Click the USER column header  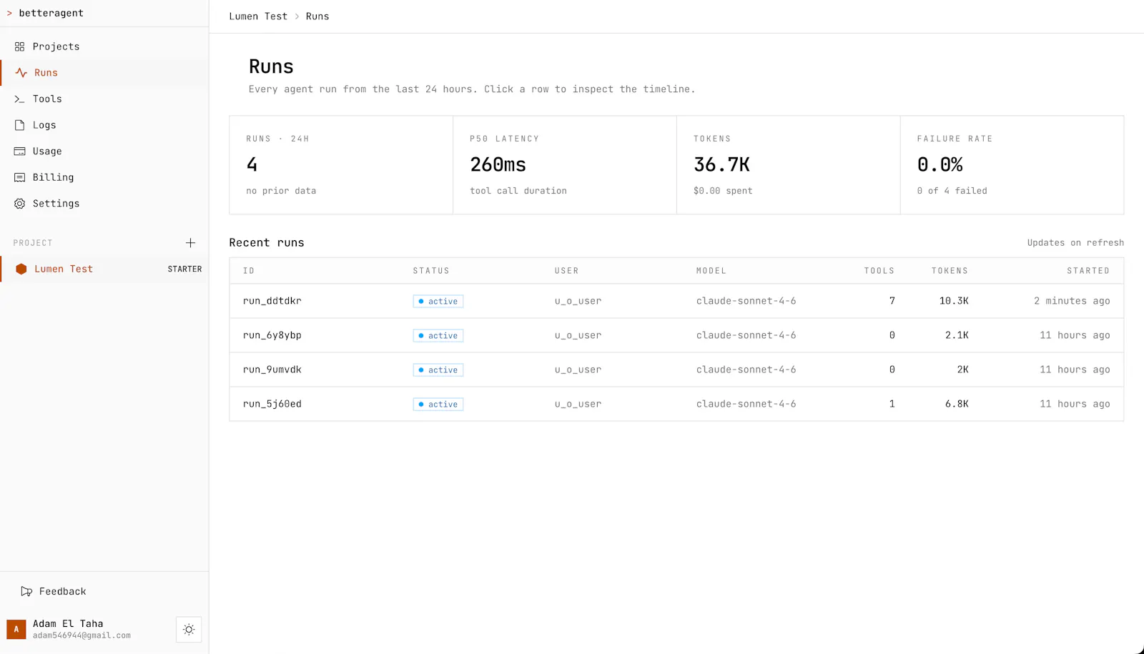[567, 271]
